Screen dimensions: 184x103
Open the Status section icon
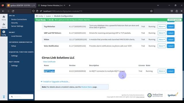click(4, 25)
